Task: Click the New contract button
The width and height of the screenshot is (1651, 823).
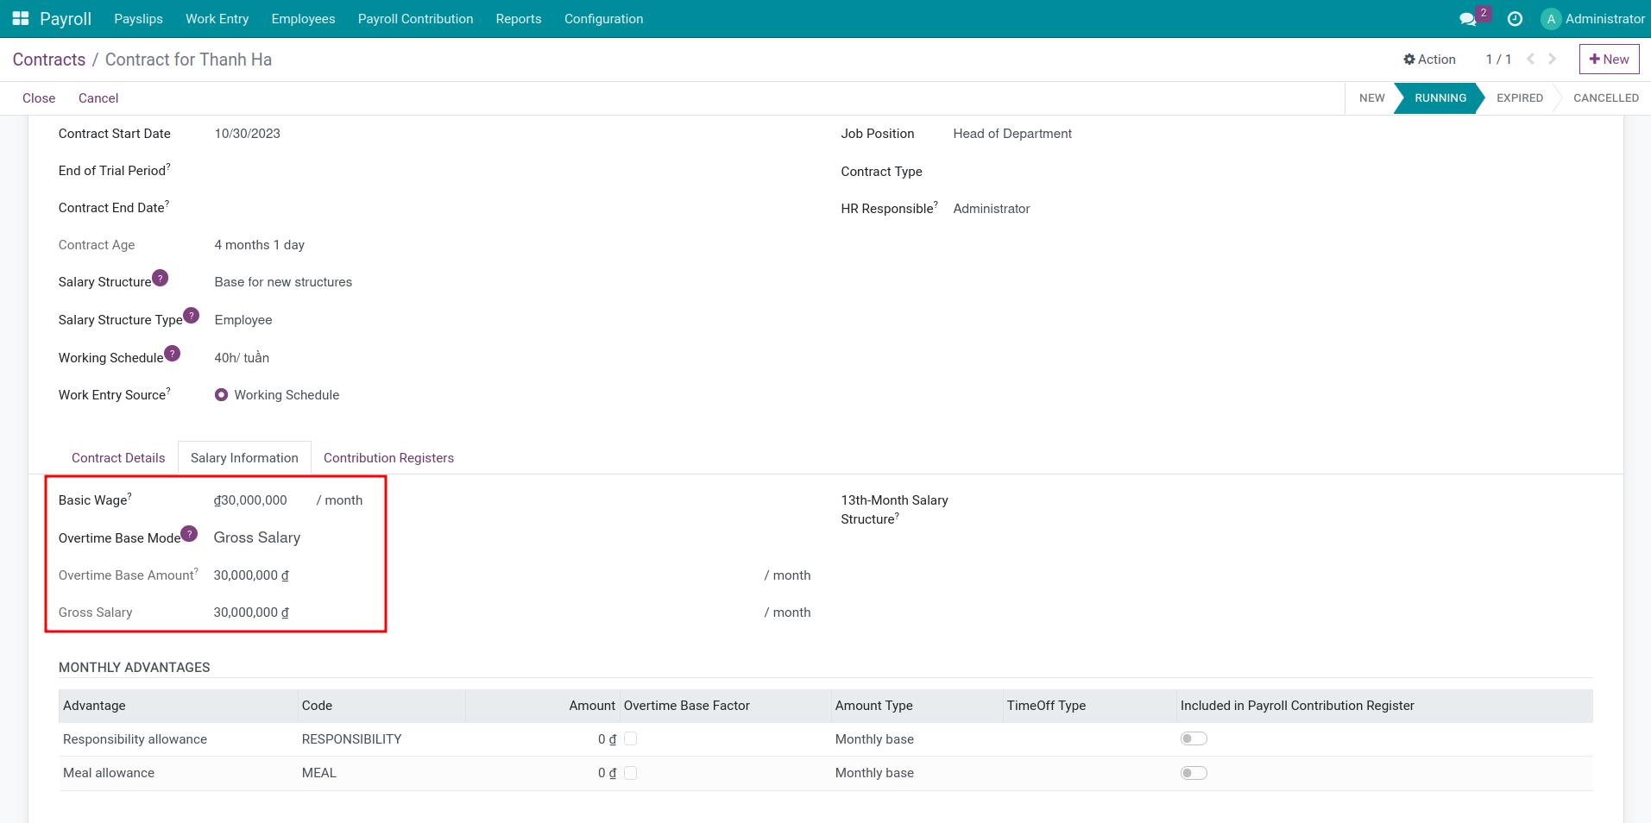Action: 1609,60
